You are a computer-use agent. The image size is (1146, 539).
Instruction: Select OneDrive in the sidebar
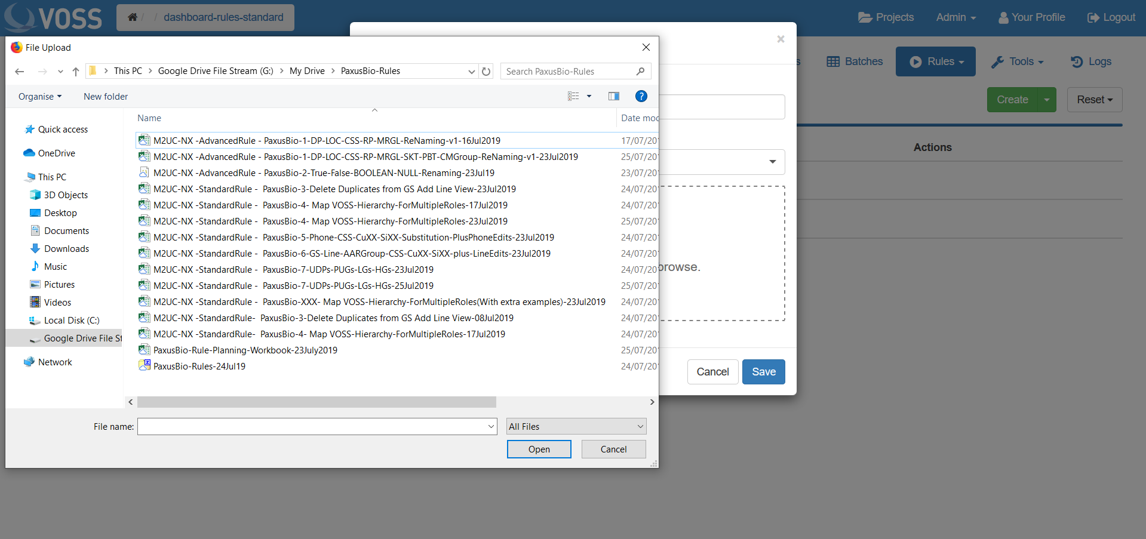56,153
